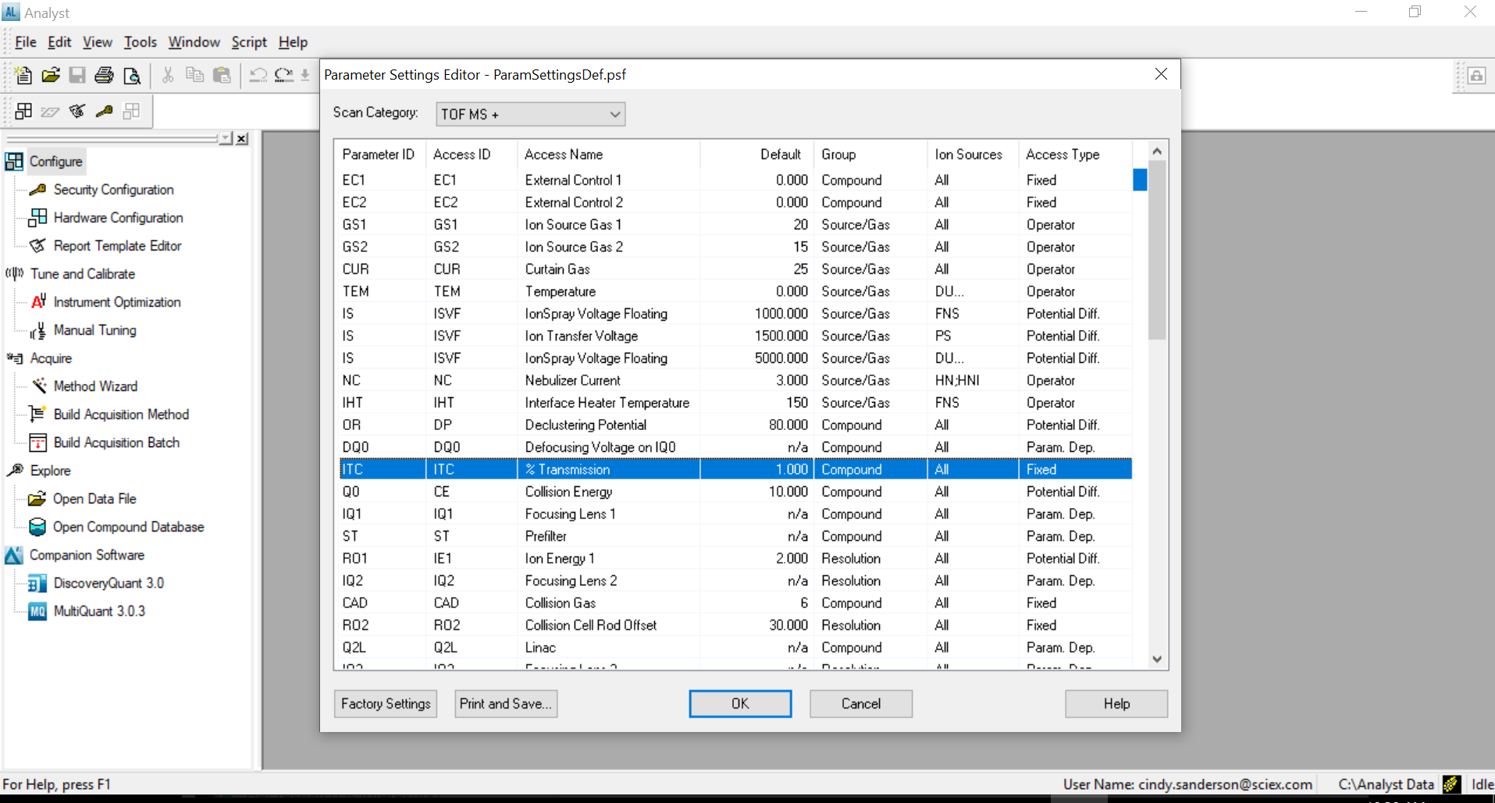Click the Factory Settings button
Image resolution: width=1495 pixels, height=803 pixels.
click(385, 703)
